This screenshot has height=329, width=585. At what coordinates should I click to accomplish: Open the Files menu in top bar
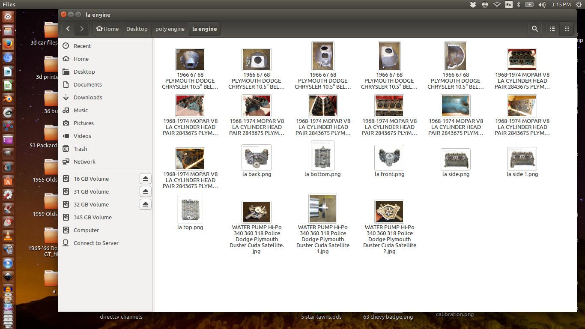[9, 4]
